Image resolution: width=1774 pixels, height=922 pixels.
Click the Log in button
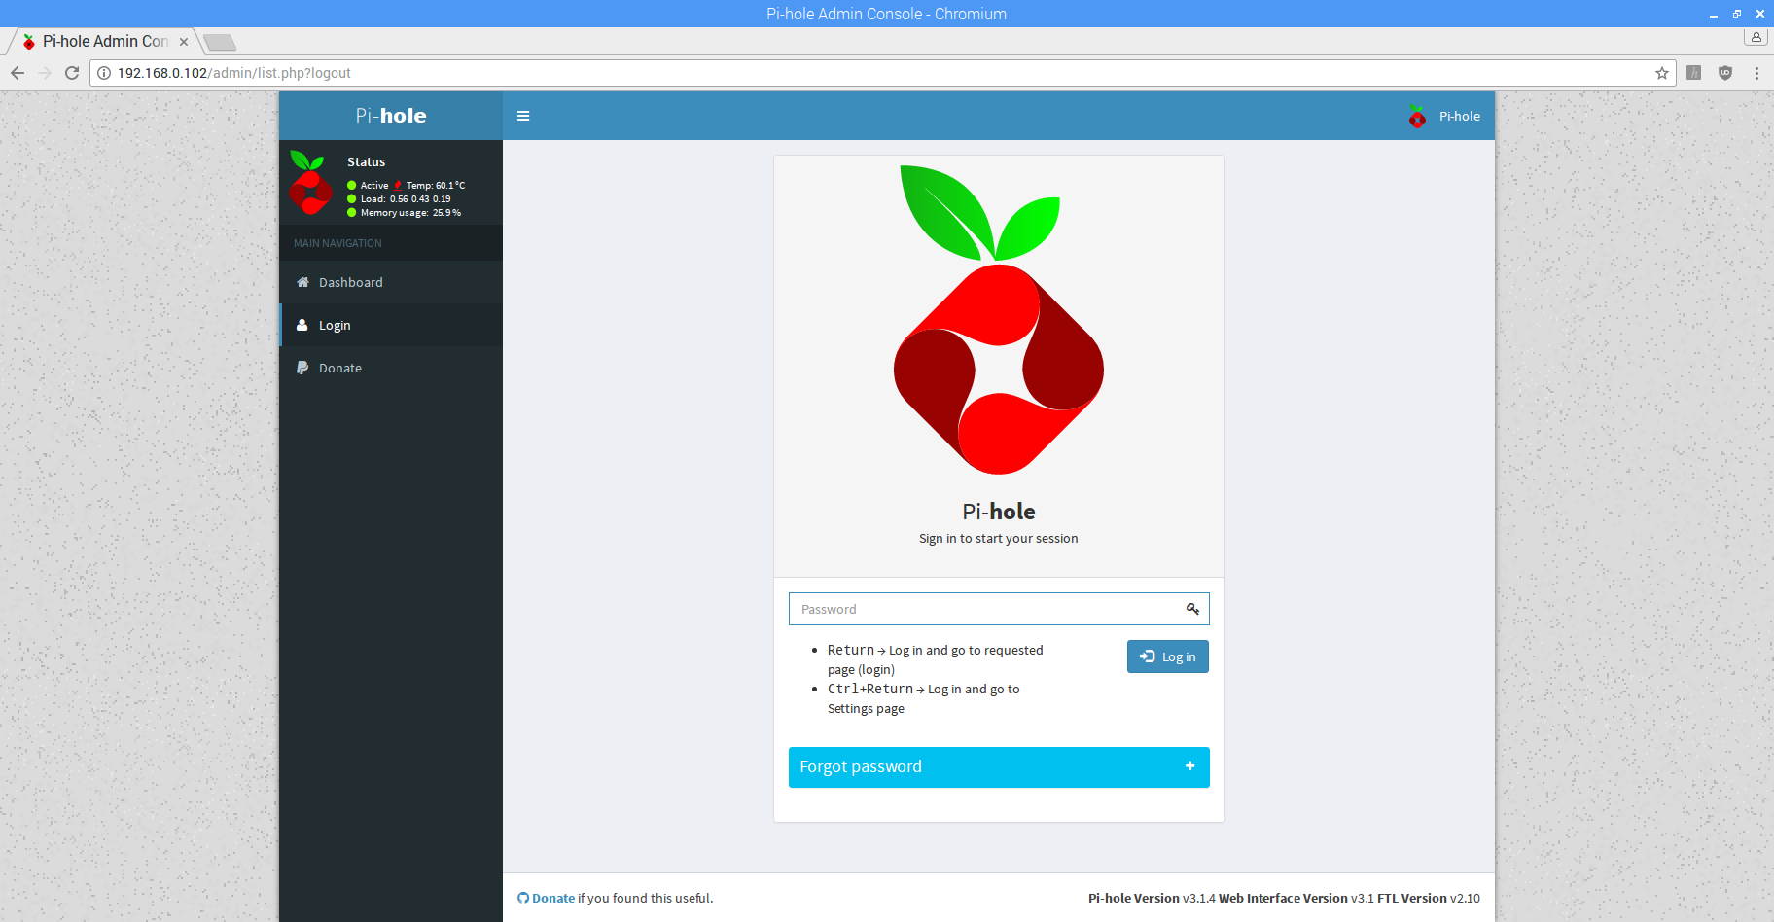click(x=1168, y=656)
